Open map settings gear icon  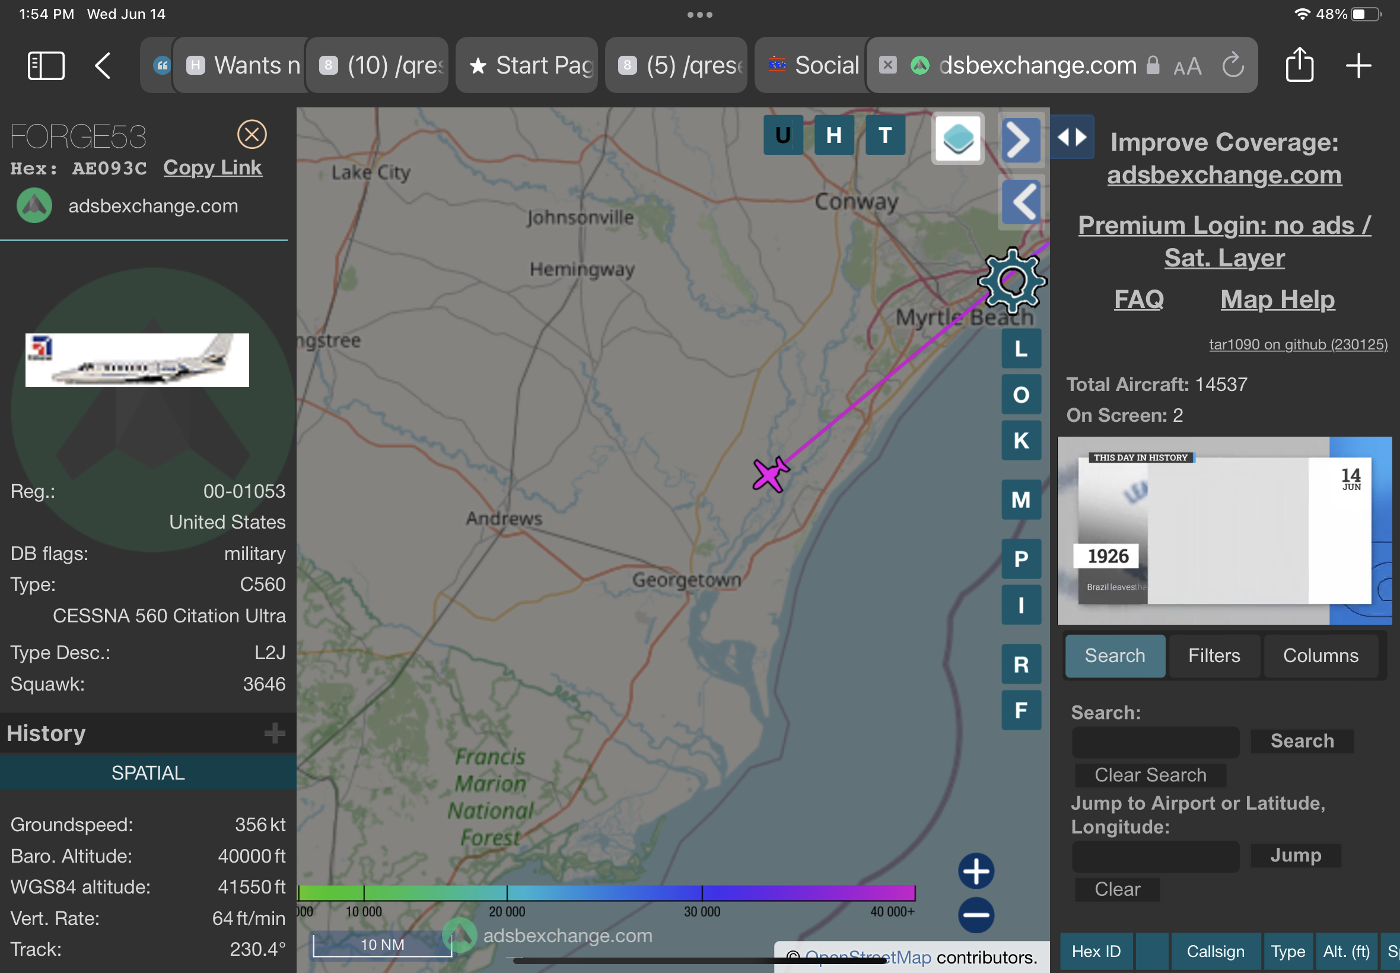click(x=1012, y=281)
